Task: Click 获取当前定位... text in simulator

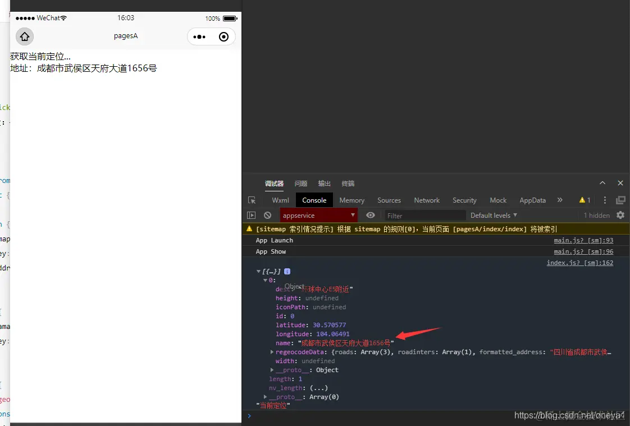Action: coord(40,57)
